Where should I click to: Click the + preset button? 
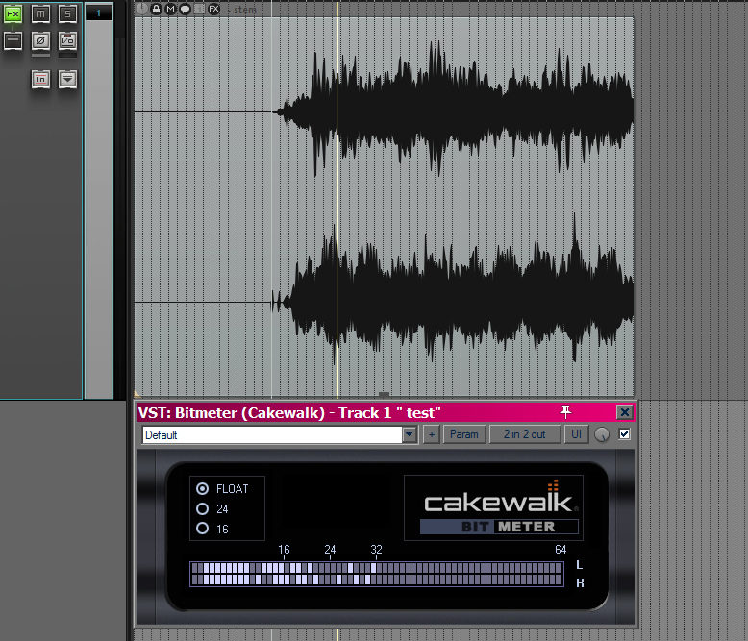click(432, 434)
